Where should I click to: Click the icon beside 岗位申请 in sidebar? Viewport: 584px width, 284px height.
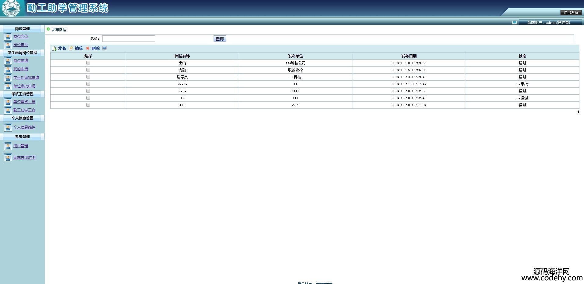coord(8,60)
